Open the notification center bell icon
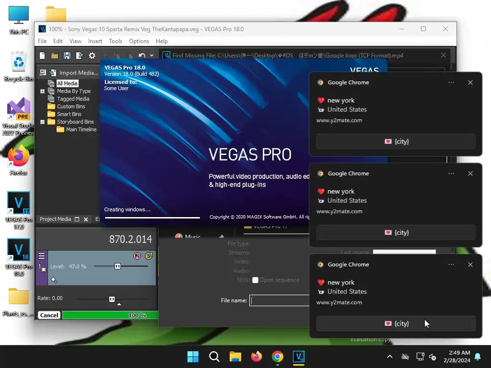The width and height of the screenshot is (491, 368). (x=478, y=356)
